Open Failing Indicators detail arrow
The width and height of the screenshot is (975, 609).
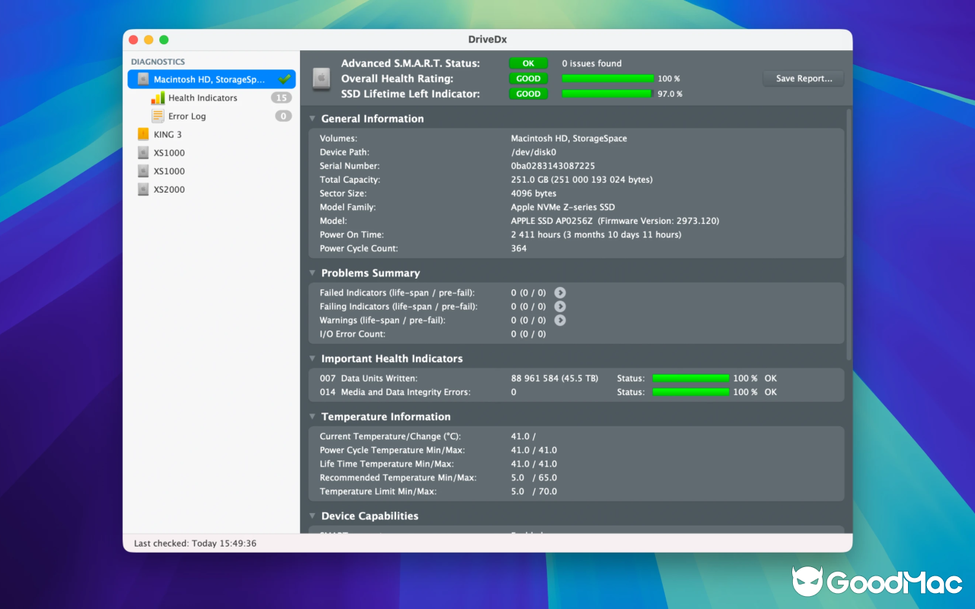click(x=560, y=306)
